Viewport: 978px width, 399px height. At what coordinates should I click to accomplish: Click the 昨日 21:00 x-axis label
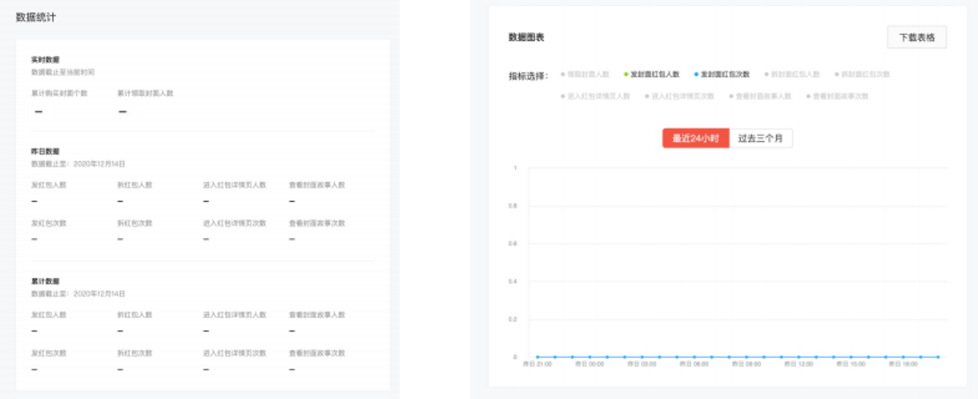tap(538, 365)
